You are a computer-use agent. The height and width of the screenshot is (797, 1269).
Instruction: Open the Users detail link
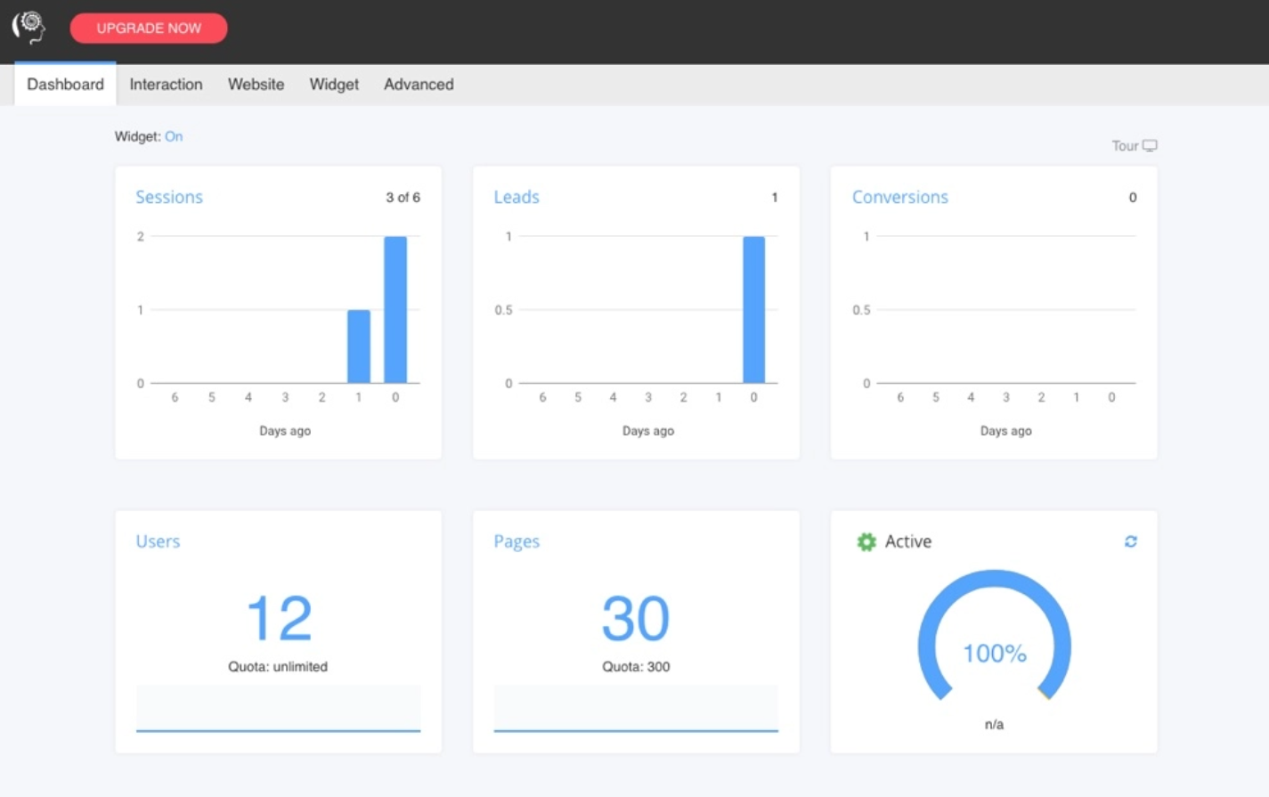(158, 541)
